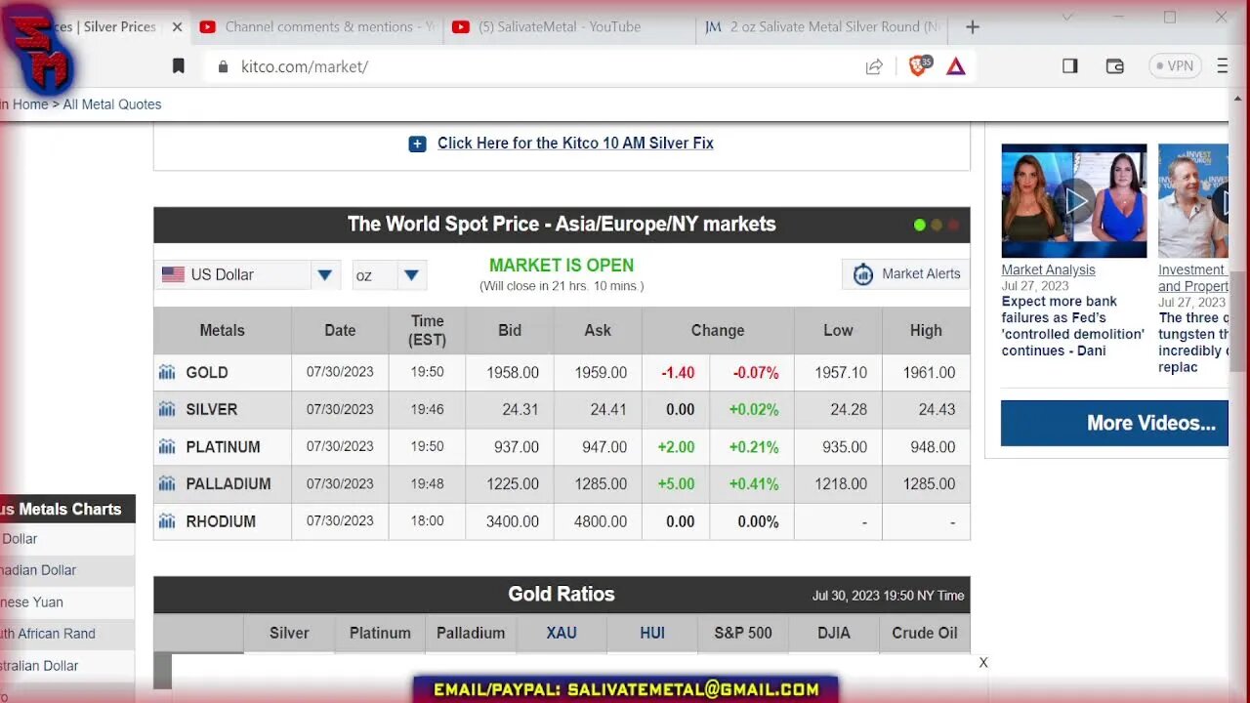Click the green status dot in spot price header
This screenshot has width=1250, height=703.
(x=919, y=225)
